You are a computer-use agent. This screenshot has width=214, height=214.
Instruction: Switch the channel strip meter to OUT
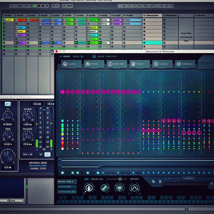(47, 154)
